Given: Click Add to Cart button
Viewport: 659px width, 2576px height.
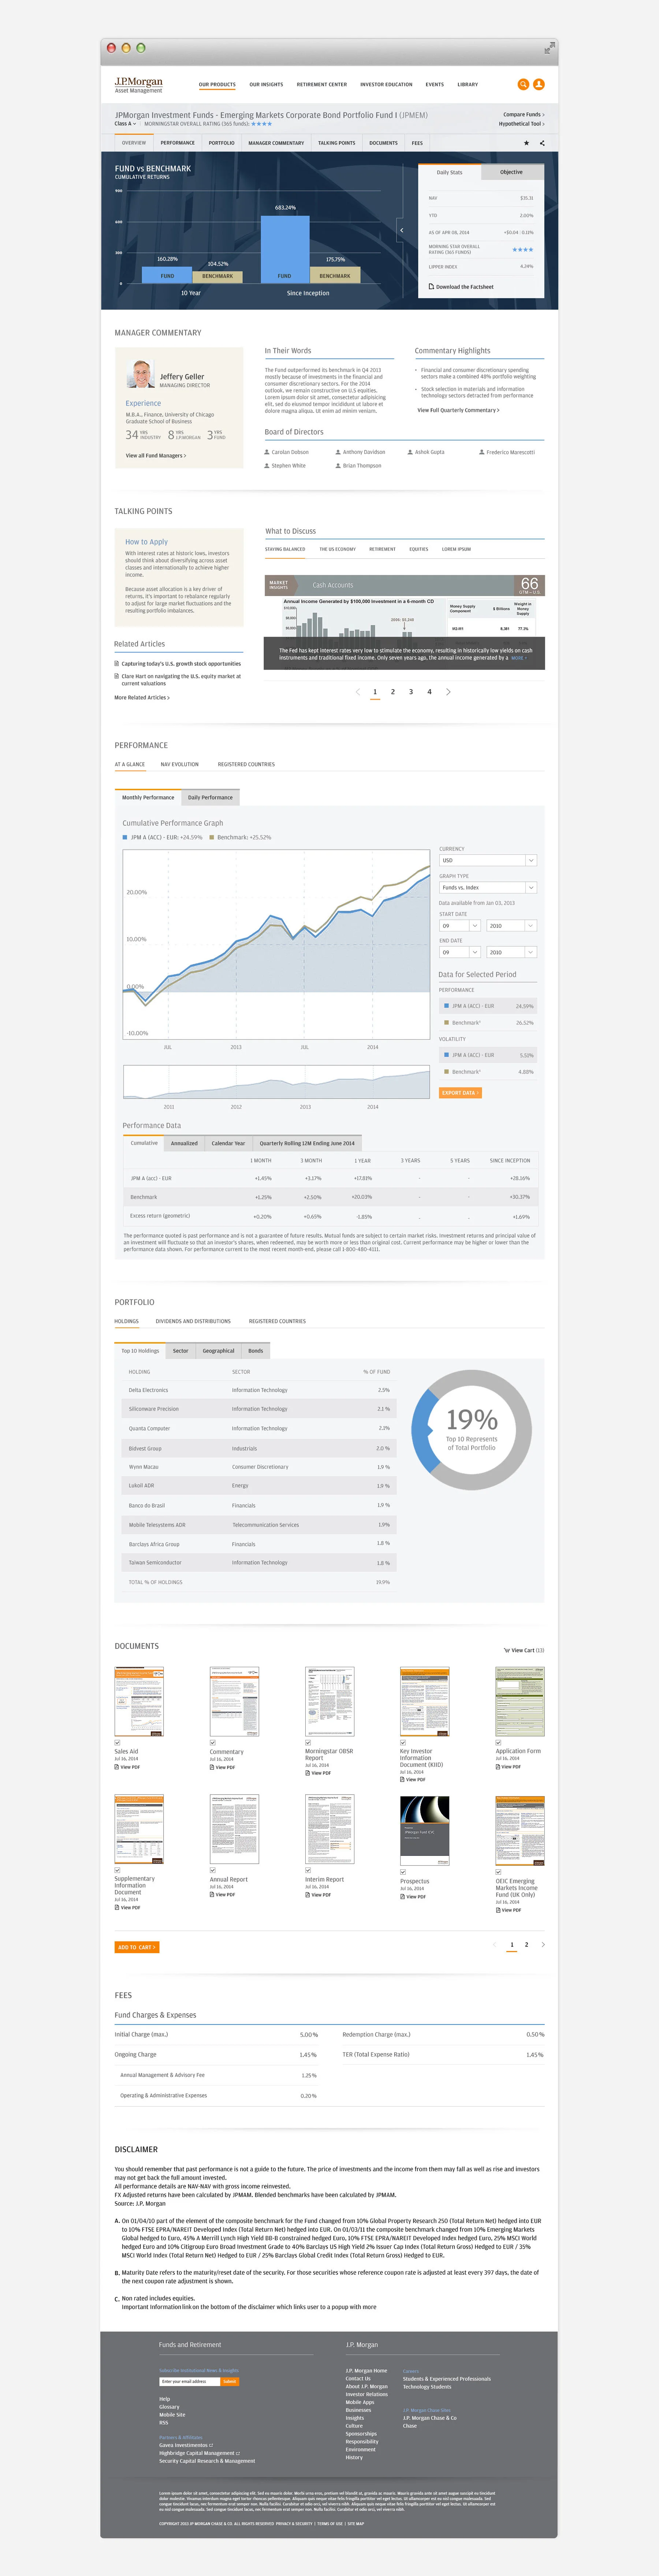Looking at the screenshot, I should click(x=137, y=1947).
